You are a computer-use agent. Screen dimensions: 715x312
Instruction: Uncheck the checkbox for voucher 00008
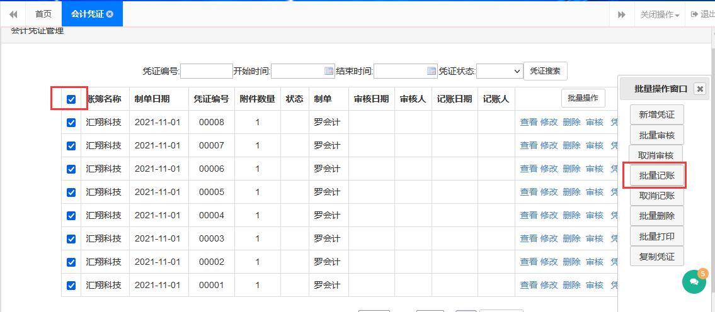pyautogui.click(x=71, y=123)
